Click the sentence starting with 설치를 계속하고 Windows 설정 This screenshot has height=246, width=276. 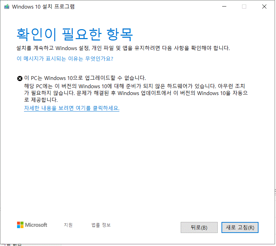click(123, 48)
